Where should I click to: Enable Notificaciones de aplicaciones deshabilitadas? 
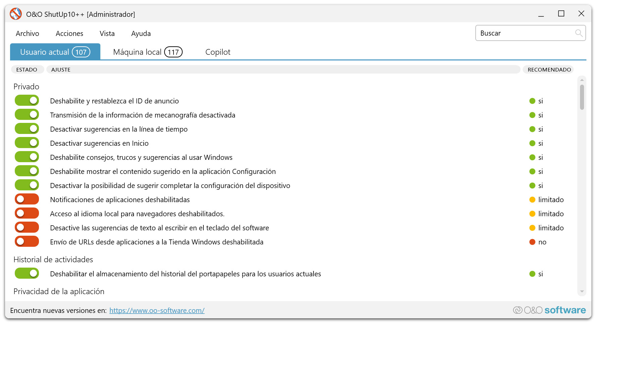pos(27,199)
